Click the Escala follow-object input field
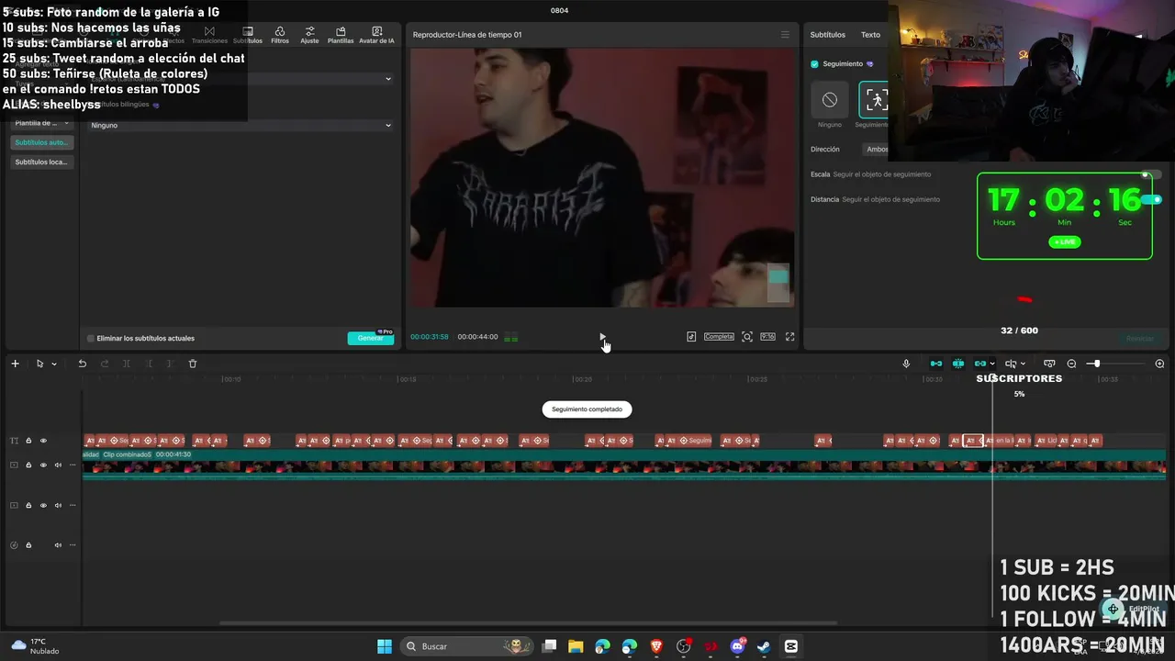The image size is (1175, 661). (882, 174)
